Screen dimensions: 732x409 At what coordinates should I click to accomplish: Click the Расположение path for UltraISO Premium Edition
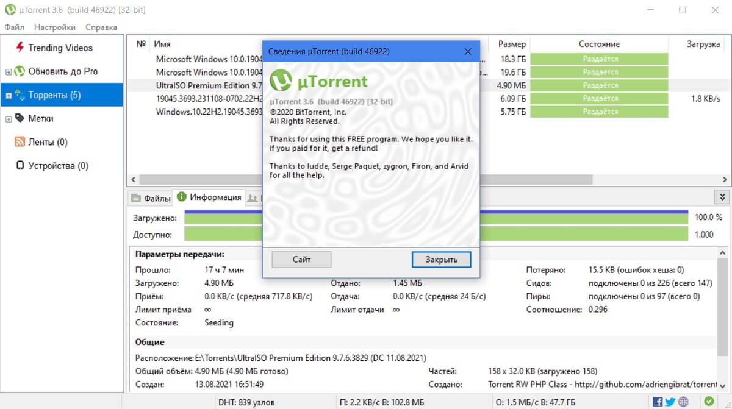[310, 358]
